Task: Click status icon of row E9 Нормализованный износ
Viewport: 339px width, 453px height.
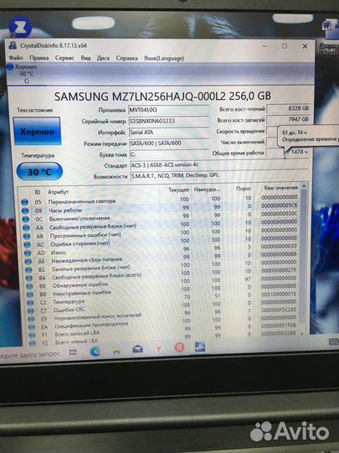Action: 32,320
